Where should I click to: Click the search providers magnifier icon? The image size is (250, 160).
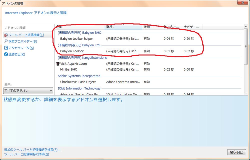click(x=6, y=41)
